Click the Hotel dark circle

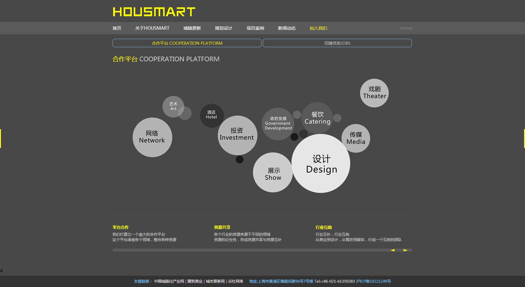pyautogui.click(x=212, y=115)
